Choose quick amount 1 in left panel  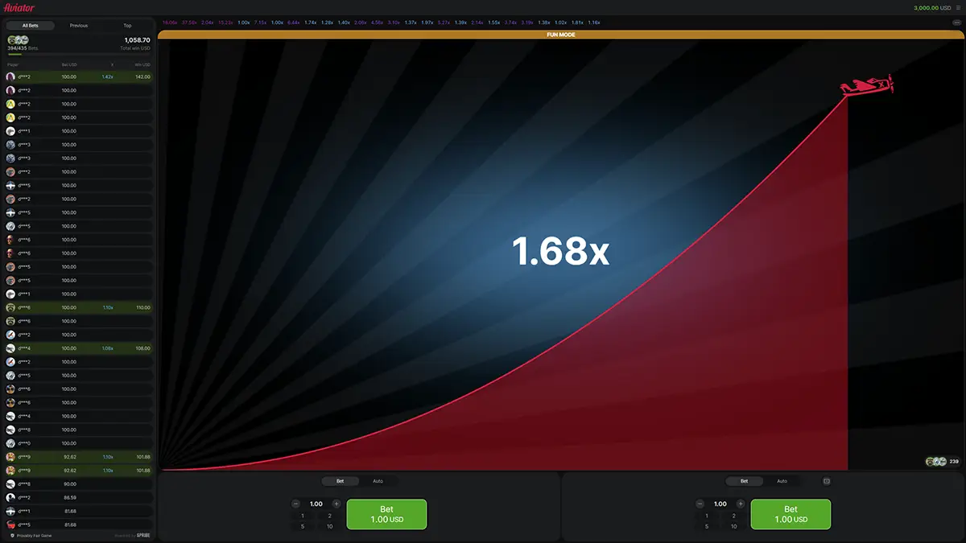click(x=303, y=516)
